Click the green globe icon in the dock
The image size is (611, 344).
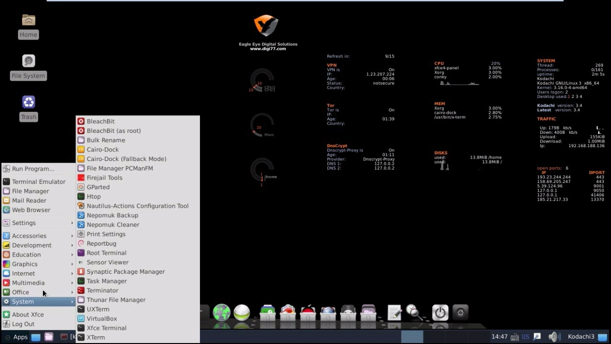(221, 312)
